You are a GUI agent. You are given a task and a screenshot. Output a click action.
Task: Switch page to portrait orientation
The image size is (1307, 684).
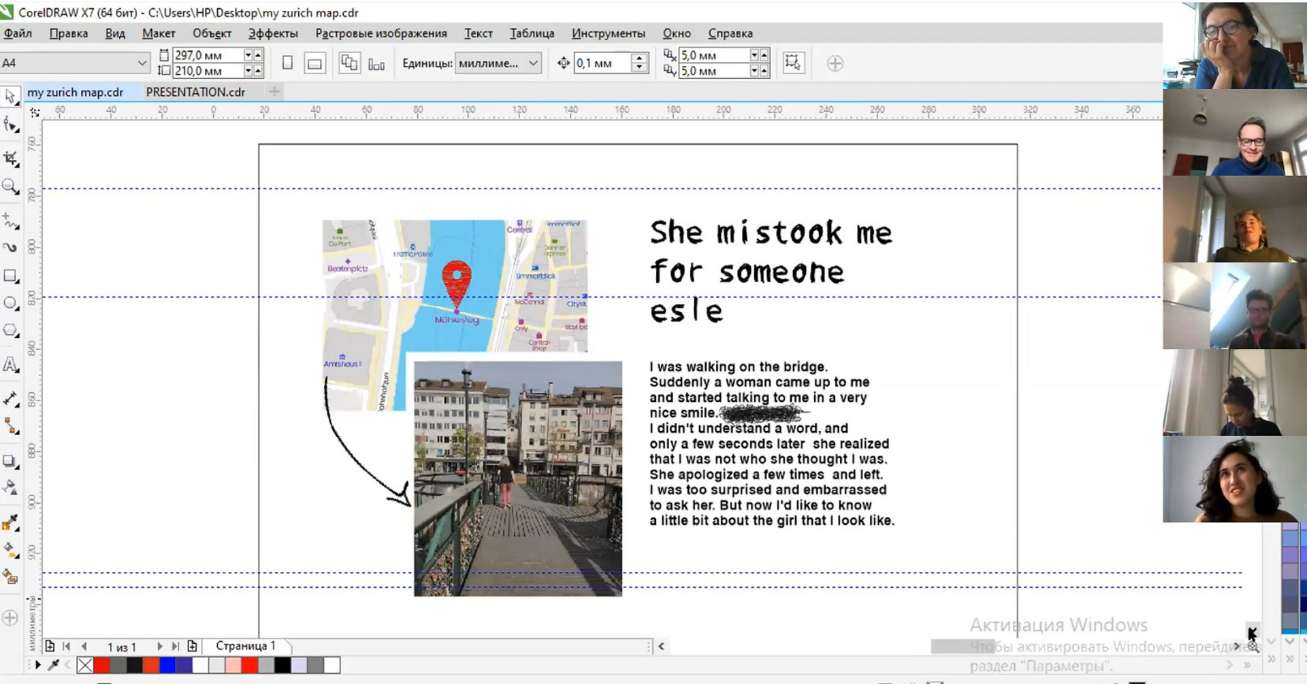pyautogui.click(x=287, y=63)
